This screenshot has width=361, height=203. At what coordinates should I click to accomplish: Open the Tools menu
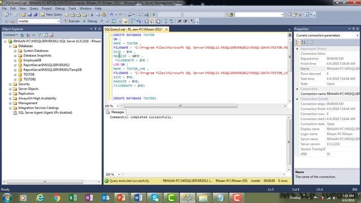click(x=72, y=8)
